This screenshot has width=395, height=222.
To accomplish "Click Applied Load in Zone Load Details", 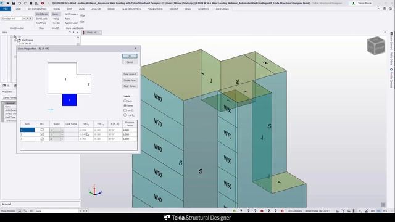I will (x=72, y=23).
